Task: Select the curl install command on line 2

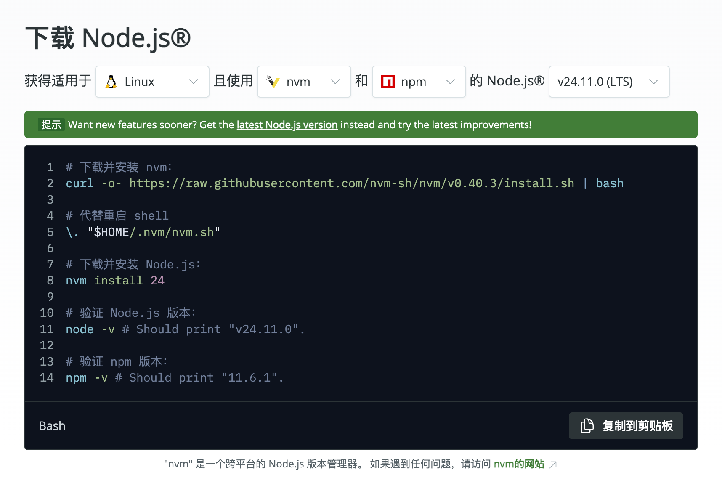Action: [x=344, y=183]
